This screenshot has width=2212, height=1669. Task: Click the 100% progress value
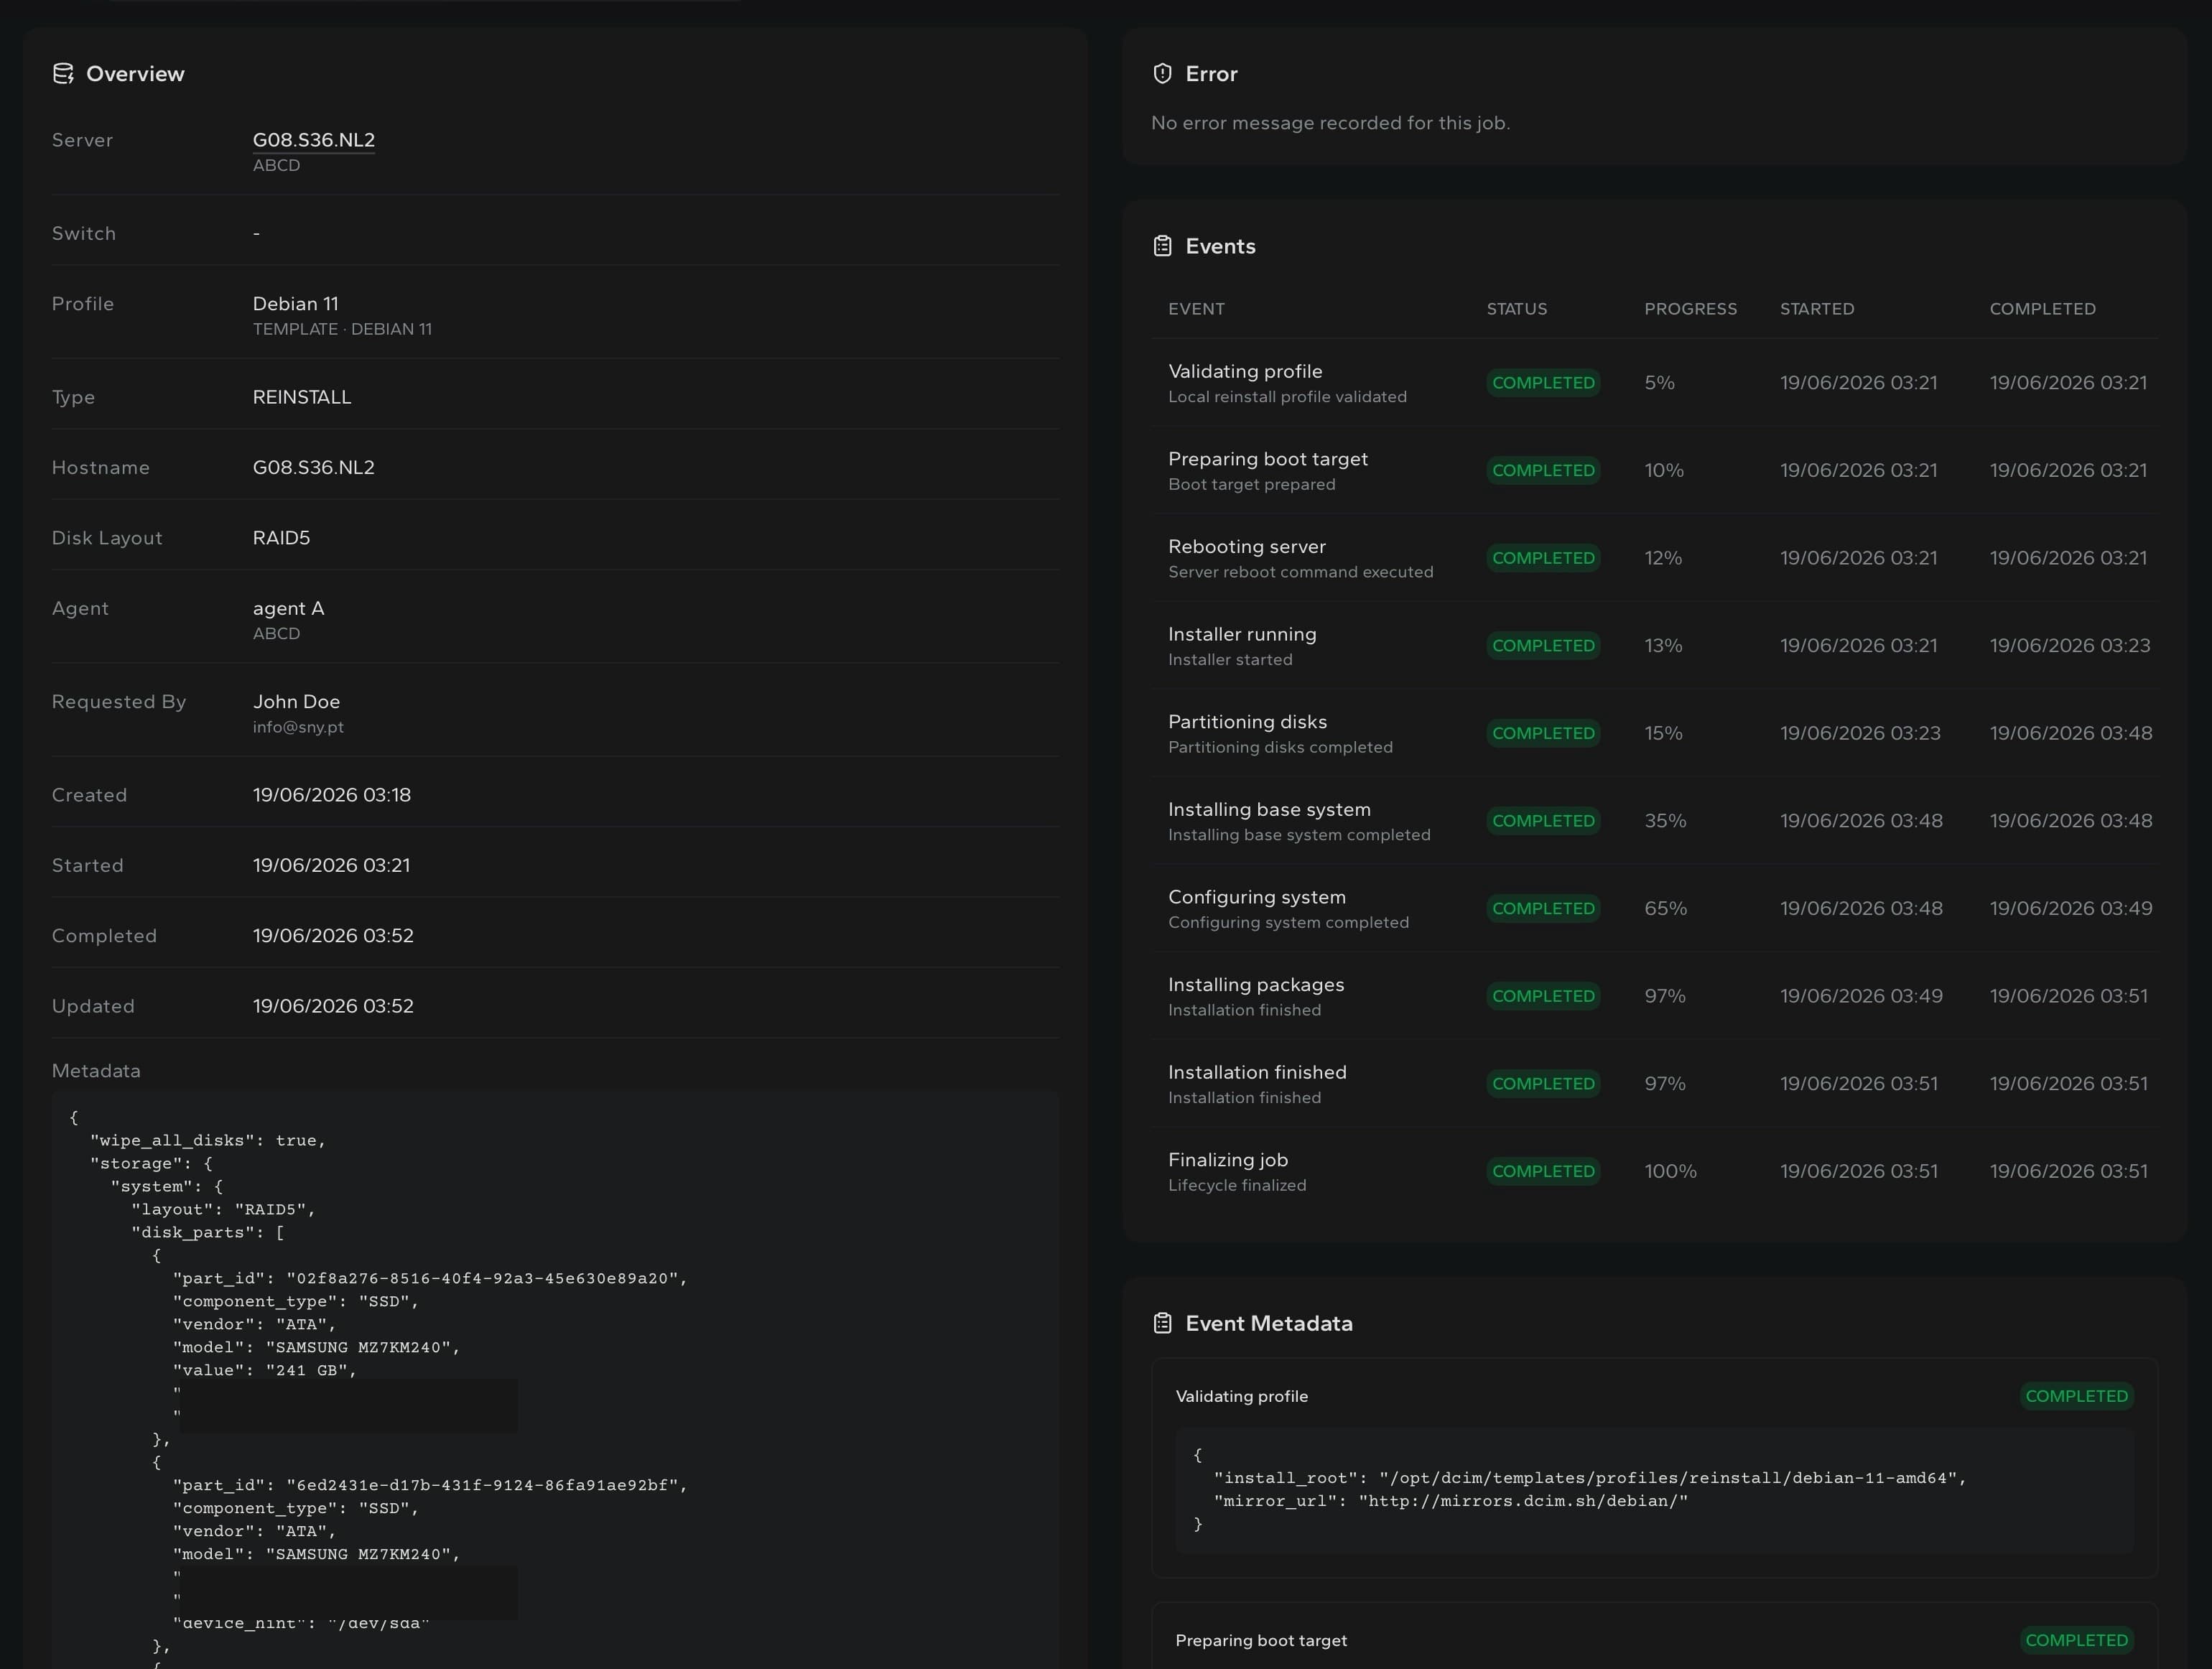[1670, 1171]
